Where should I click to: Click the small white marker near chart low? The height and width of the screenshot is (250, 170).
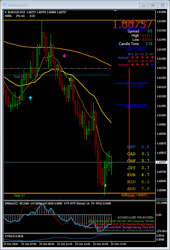point(105,186)
